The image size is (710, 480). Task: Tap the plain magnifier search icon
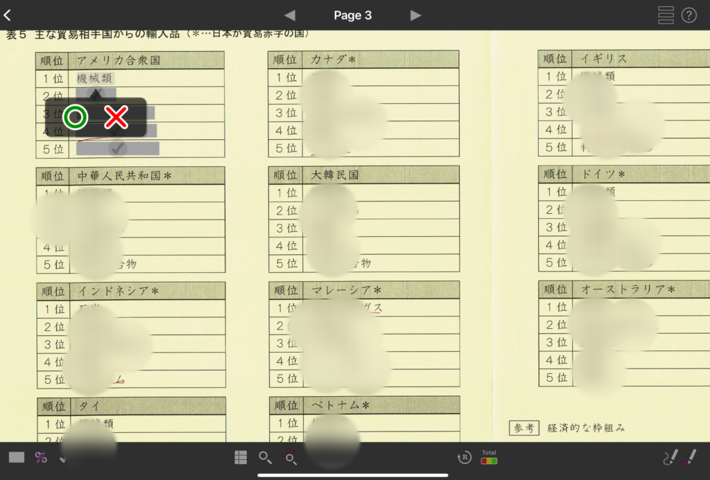265,457
